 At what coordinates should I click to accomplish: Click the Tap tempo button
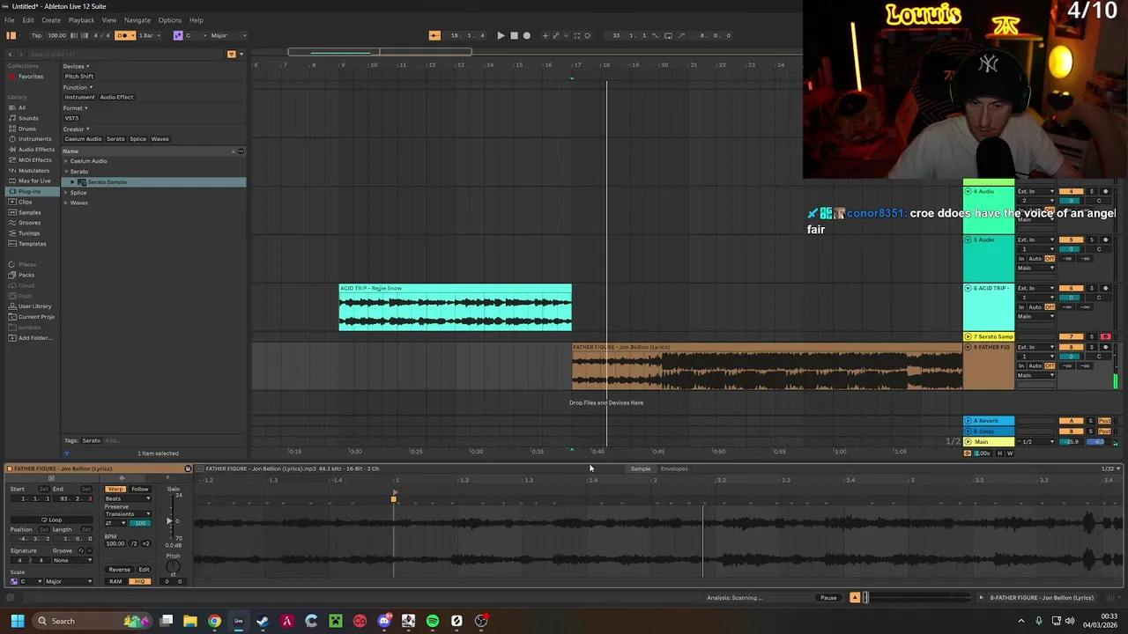pyautogui.click(x=36, y=35)
